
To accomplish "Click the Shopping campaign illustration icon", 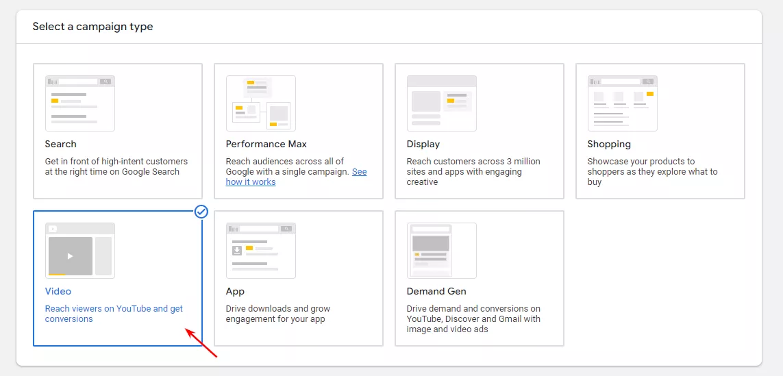I will 622,103.
